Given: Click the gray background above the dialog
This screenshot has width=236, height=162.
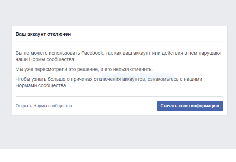Looking at the screenshot, I should pyautogui.click(x=118, y=13).
